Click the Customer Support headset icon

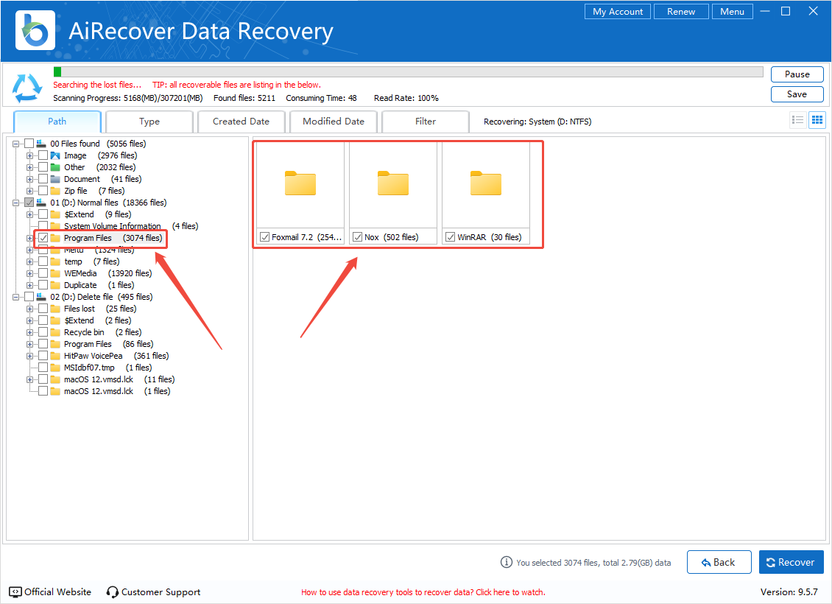coord(113,592)
